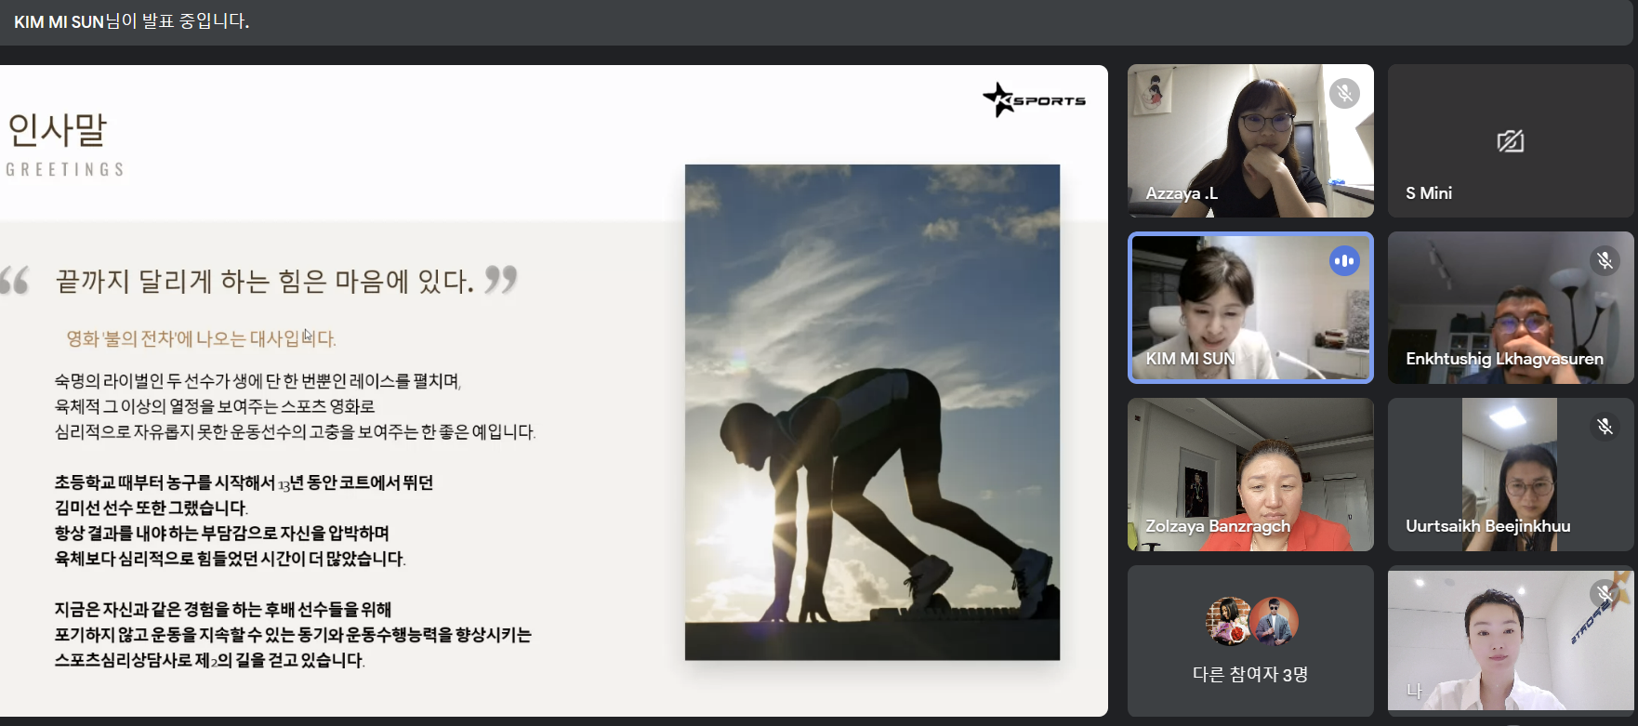Click the camera-off icon on S Mini tile

pyautogui.click(x=1511, y=141)
